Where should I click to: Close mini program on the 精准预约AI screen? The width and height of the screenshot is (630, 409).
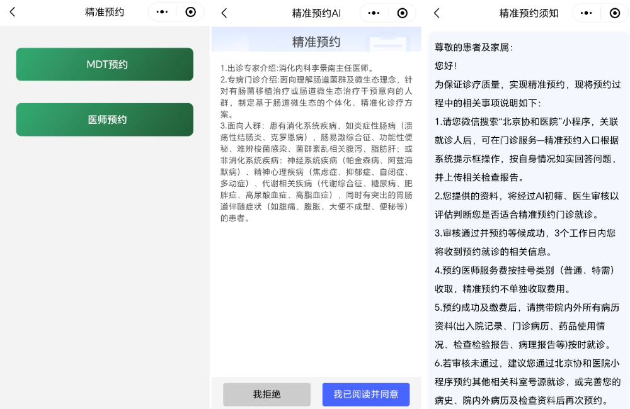click(402, 13)
